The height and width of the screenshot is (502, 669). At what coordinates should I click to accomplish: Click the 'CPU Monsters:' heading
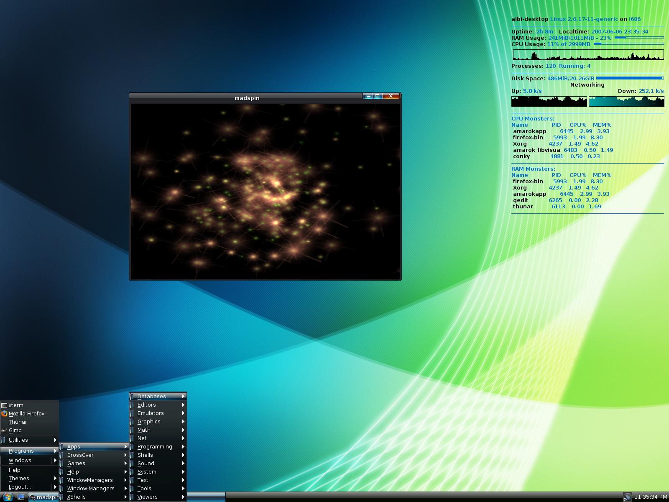pyautogui.click(x=533, y=118)
